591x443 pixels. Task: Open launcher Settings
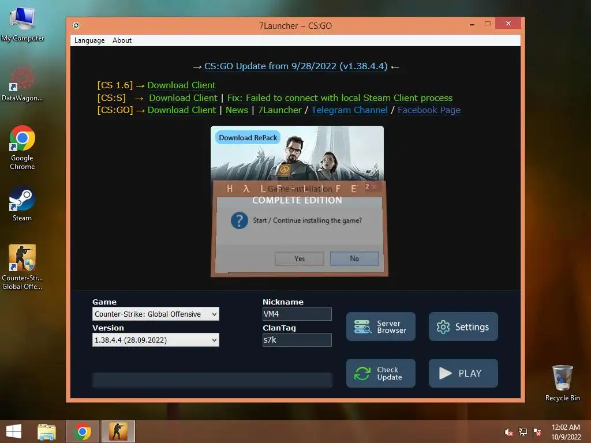pyautogui.click(x=463, y=326)
